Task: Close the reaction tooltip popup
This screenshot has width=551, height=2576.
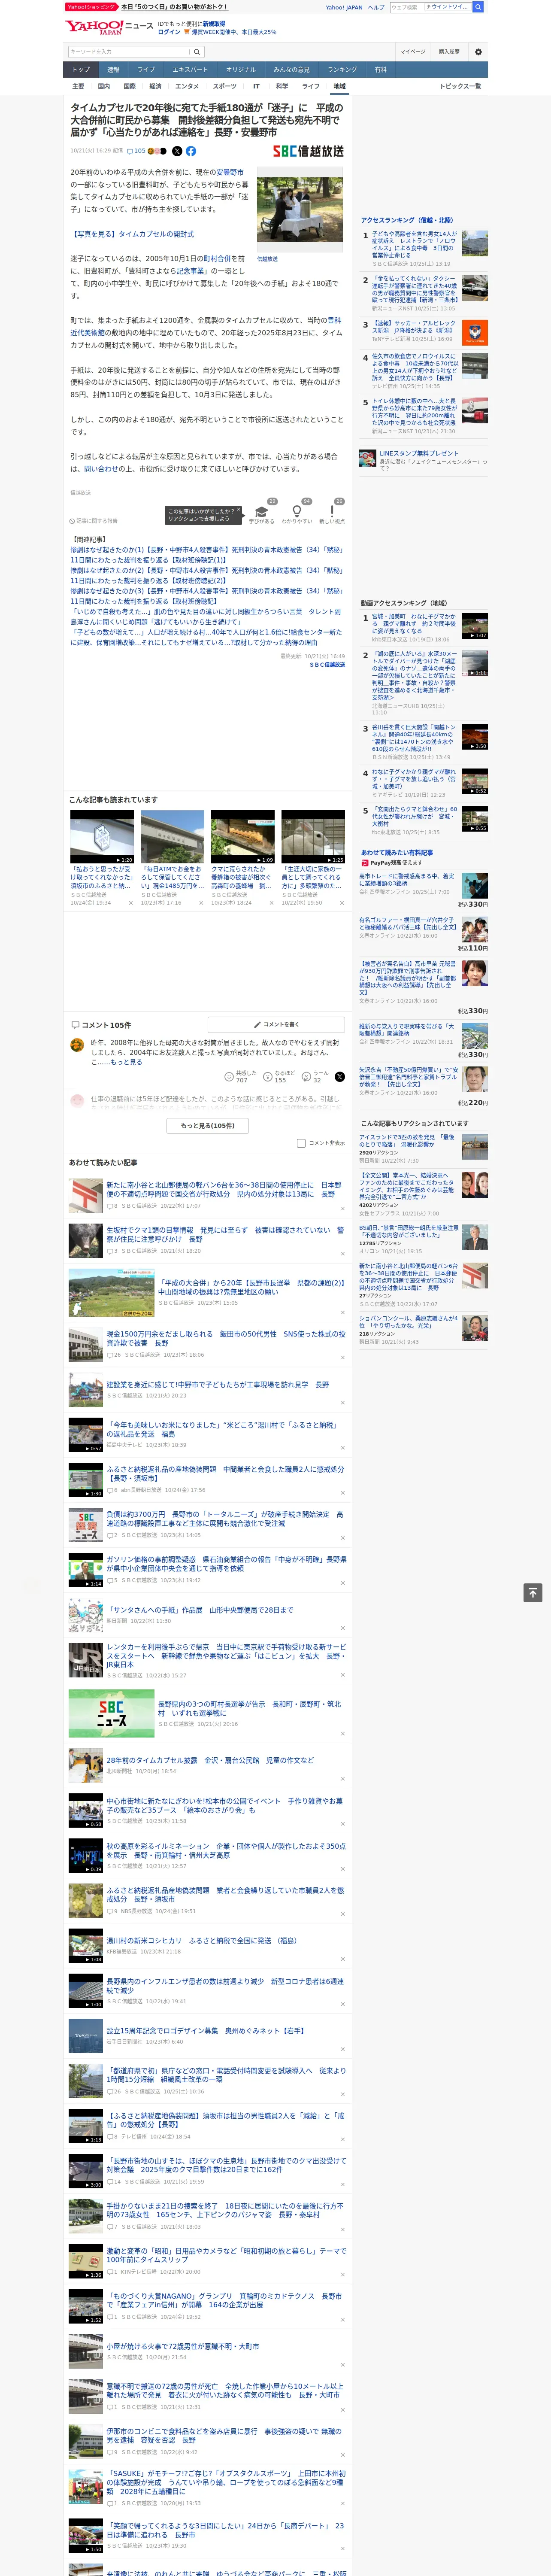Action: pyautogui.click(x=238, y=511)
